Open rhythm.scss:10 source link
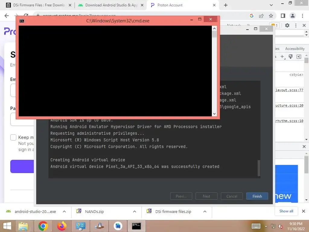This screenshot has width=309, height=232. pos(289,121)
